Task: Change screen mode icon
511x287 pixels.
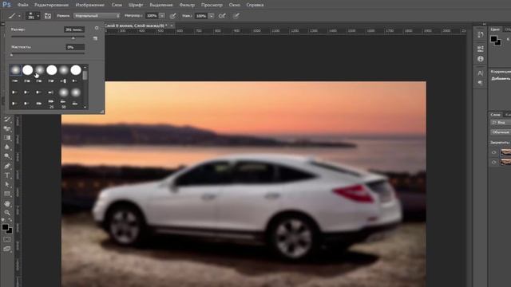Action: tap(7, 249)
